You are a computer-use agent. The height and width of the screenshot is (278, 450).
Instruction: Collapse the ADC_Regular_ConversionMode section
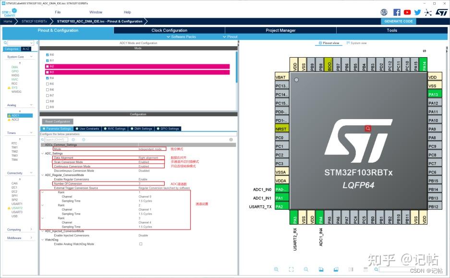43,175
